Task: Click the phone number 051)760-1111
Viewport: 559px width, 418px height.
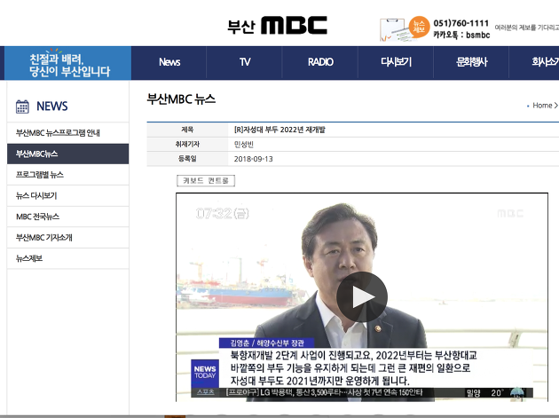Action: [461, 23]
